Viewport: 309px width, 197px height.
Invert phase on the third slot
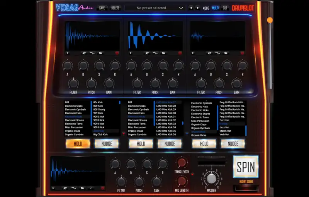click(x=209, y=53)
